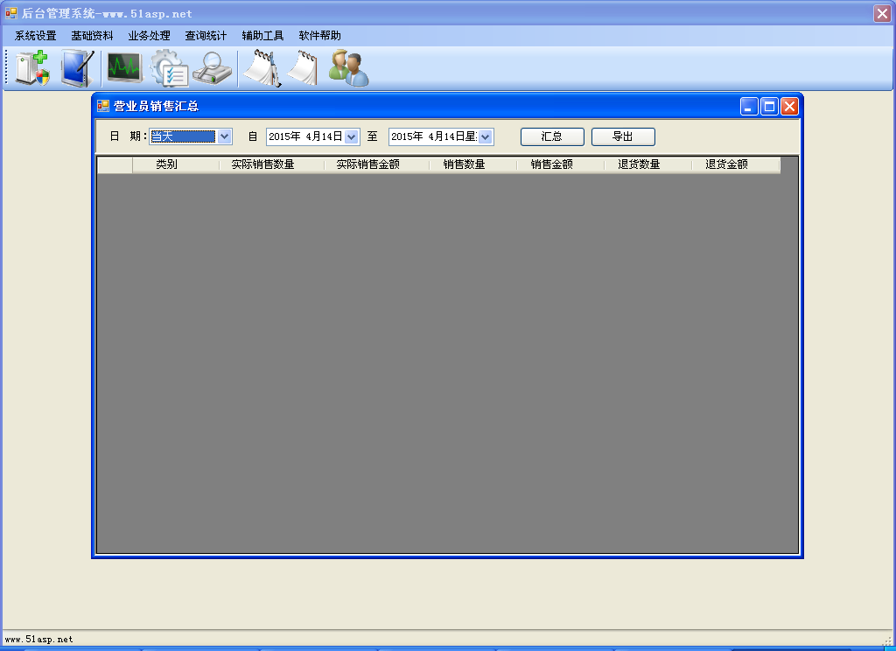This screenshot has width=896, height=651.
Task: Open the 业务处理 menu
Action: (149, 36)
